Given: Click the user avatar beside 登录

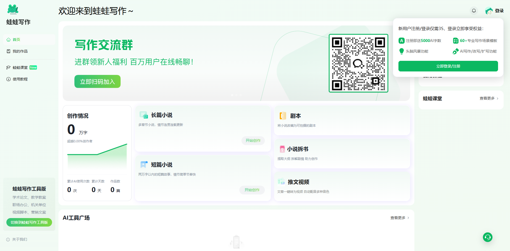Looking at the screenshot, I should coord(489,11).
